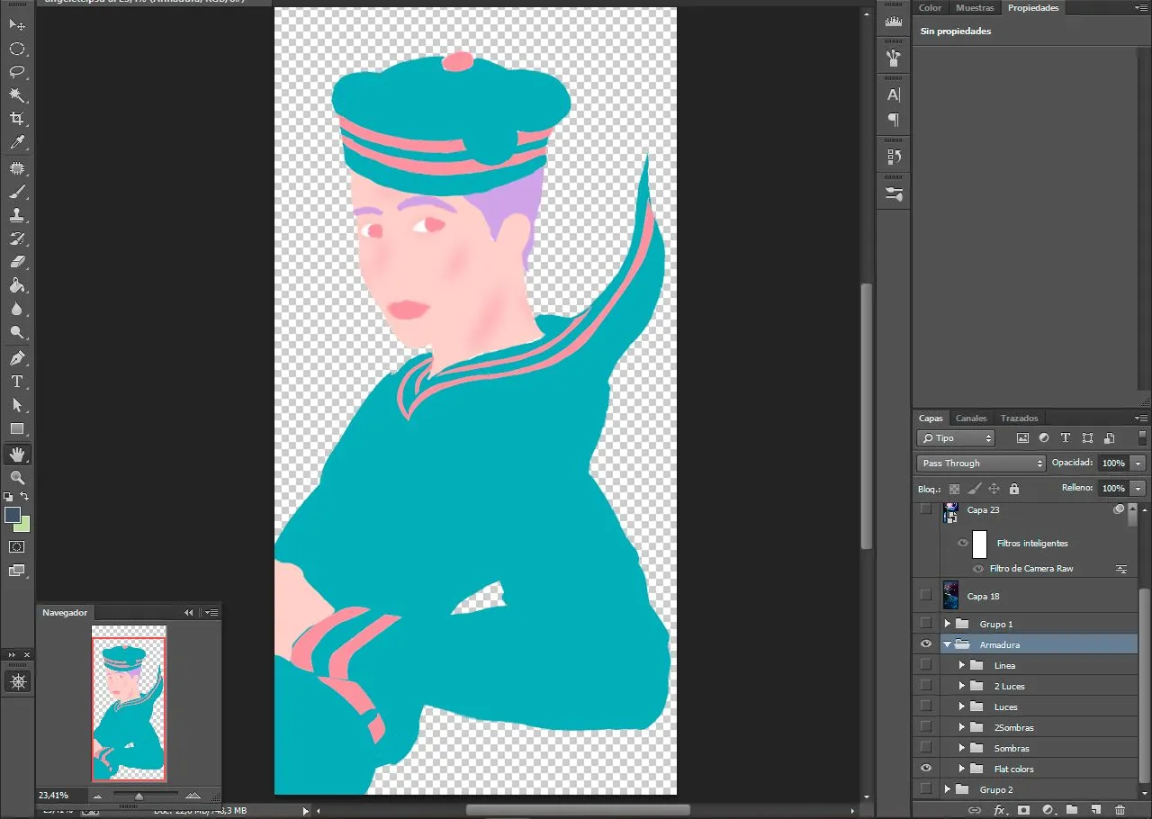Open the Opacidad dropdown arrow
The width and height of the screenshot is (1152, 819).
pos(1138,463)
